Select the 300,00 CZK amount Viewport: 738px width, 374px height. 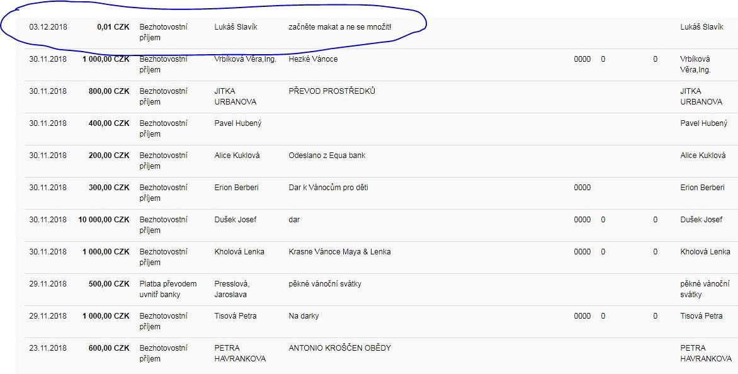coord(109,188)
